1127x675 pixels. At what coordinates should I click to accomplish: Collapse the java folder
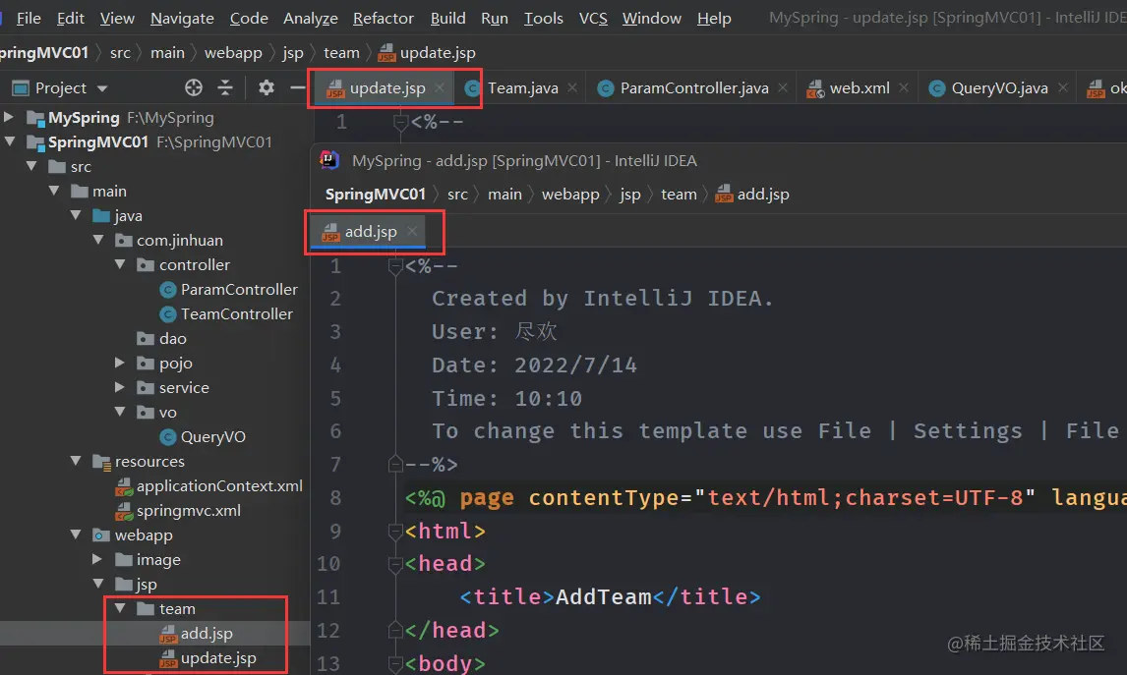[76, 215]
